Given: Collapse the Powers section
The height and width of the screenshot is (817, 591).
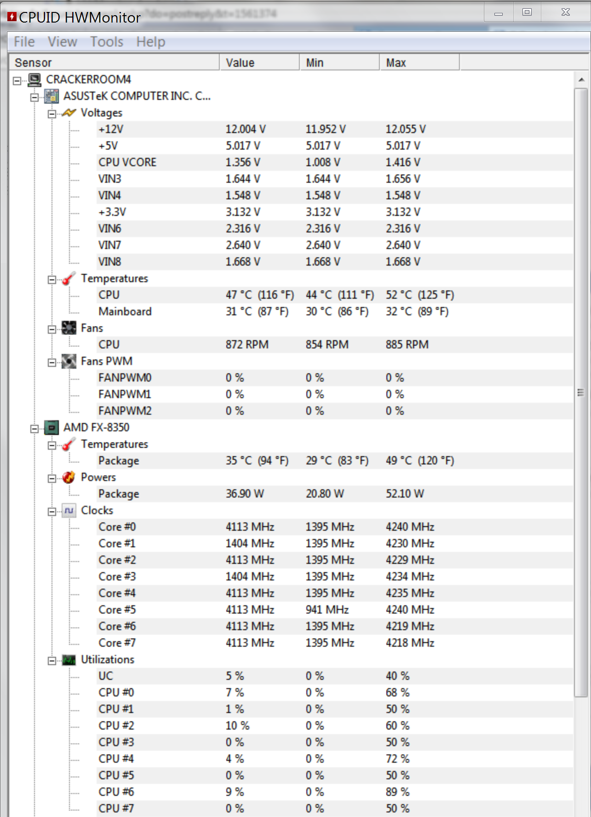Looking at the screenshot, I should click(x=52, y=478).
